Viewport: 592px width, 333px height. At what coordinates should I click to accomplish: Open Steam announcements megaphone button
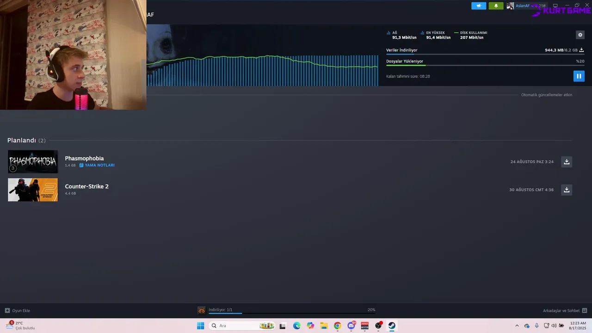(479, 6)
